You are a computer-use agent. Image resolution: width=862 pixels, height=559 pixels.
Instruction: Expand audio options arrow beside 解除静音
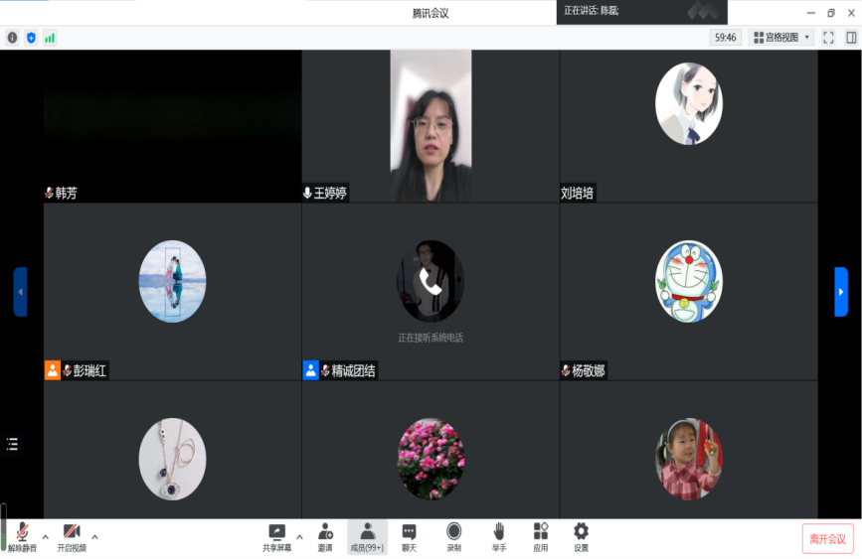tap(45, 537)
